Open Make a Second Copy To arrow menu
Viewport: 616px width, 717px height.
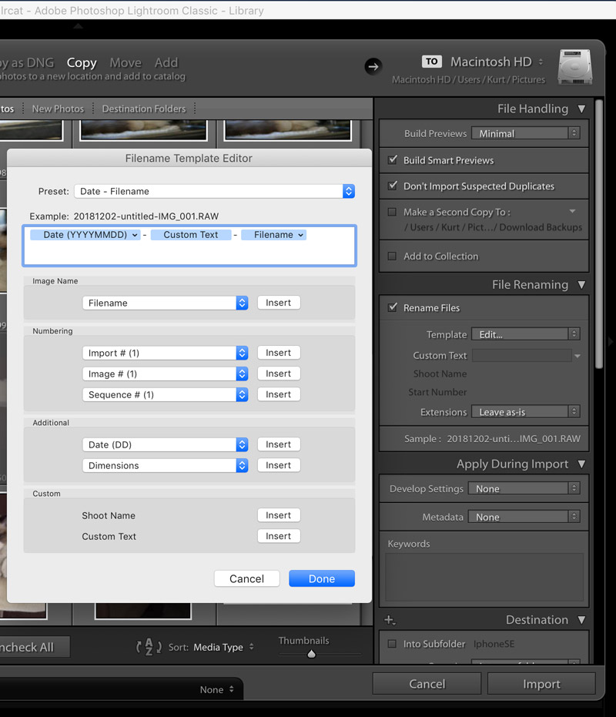(572, 211)
